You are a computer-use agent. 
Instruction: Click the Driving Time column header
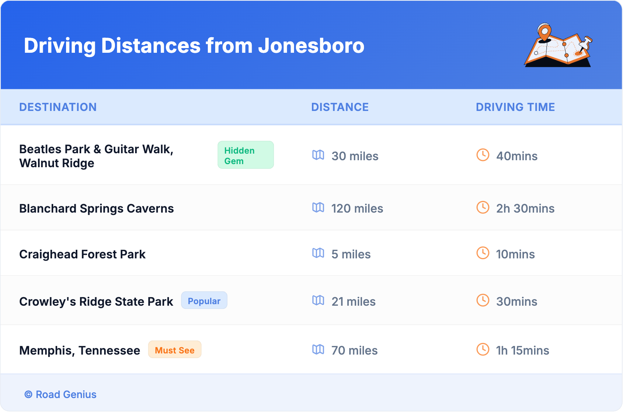point(515,107)
